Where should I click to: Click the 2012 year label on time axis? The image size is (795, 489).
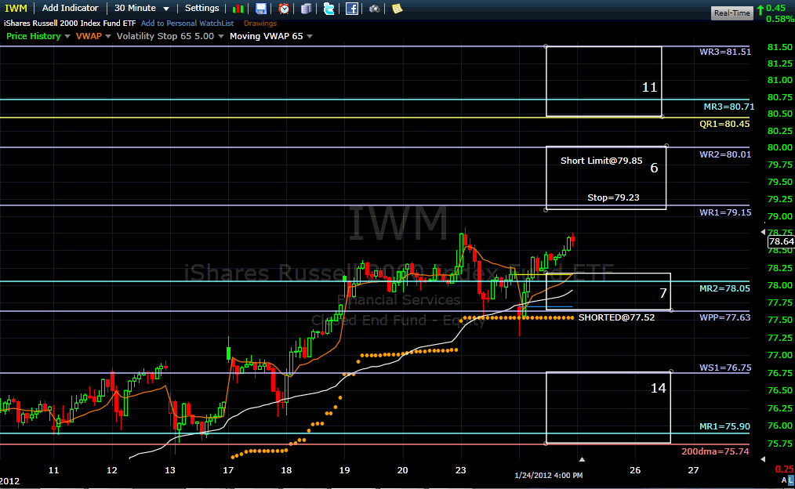point(10,481)
